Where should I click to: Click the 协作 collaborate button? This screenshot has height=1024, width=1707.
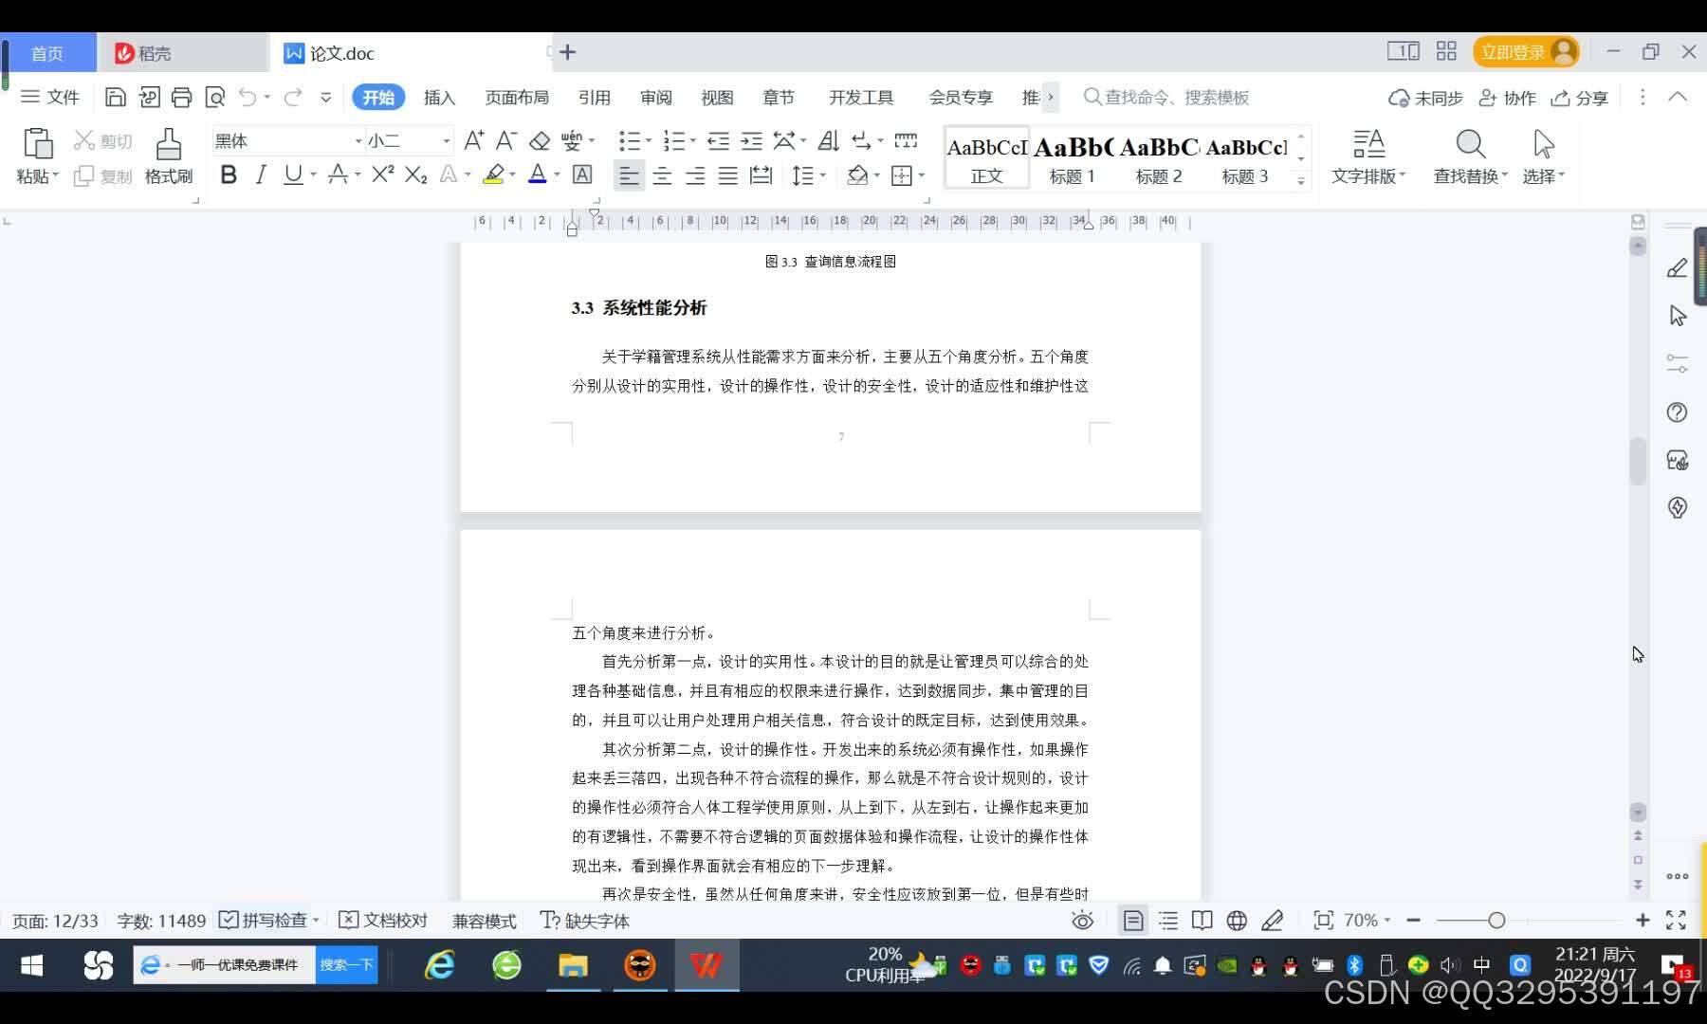coord(1507,98)
